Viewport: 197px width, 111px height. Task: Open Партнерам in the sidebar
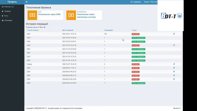[8, 20]
